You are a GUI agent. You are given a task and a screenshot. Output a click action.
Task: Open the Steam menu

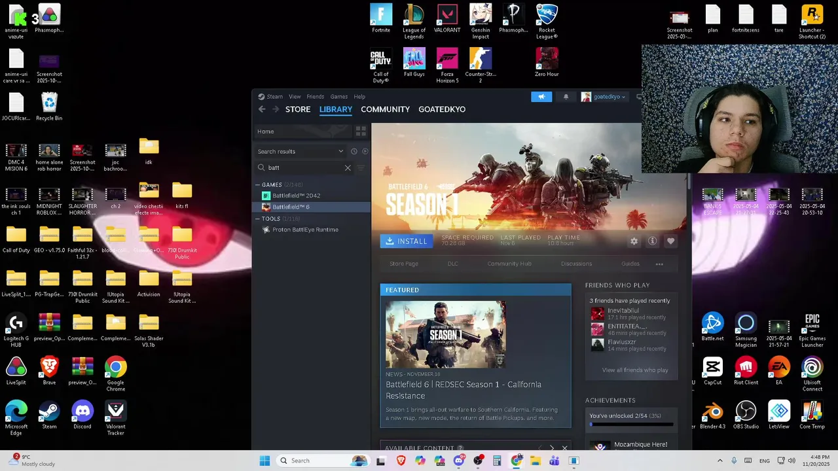pos(270,97)
